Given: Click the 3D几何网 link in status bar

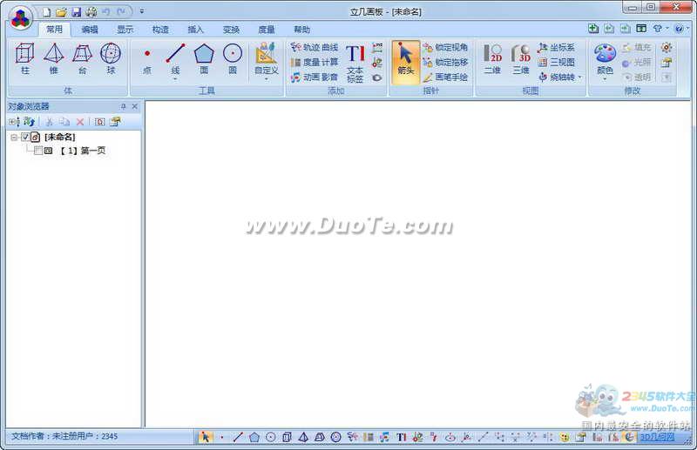Looking at the screenshot, I should tap(657, 437).
